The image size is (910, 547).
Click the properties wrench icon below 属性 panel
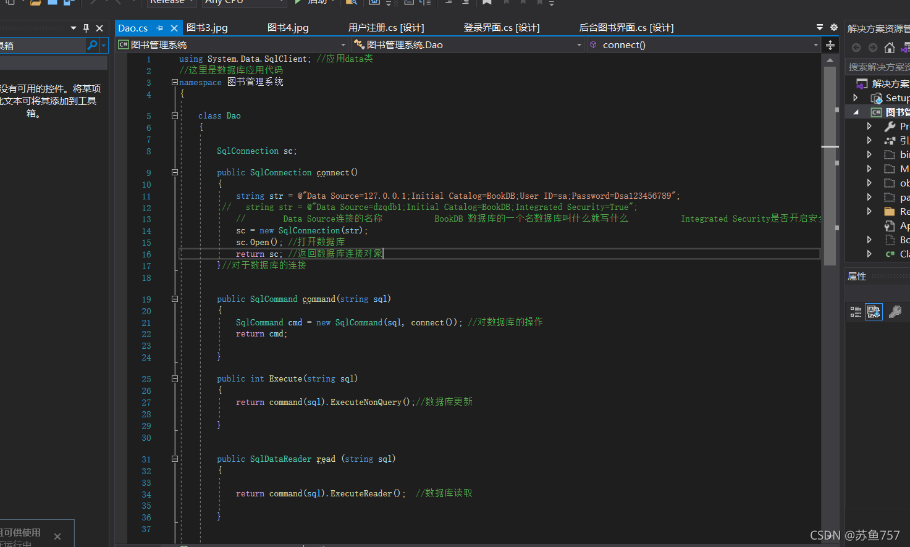pos(895,311)
